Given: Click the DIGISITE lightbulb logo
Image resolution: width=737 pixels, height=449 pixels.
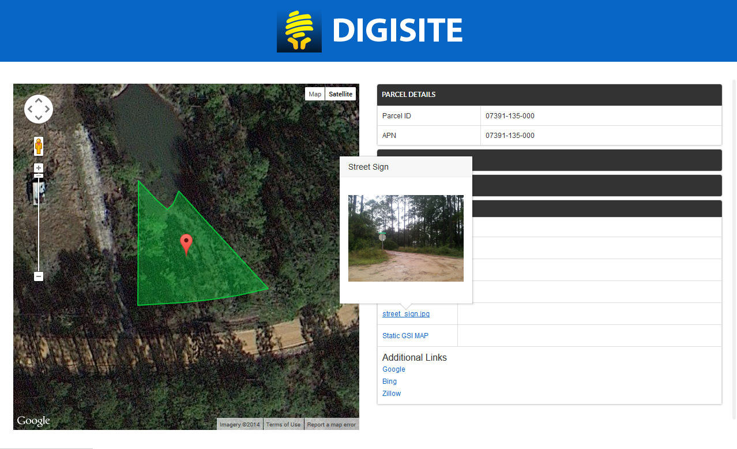Looking at the screenshot, I should coord(299,31).
